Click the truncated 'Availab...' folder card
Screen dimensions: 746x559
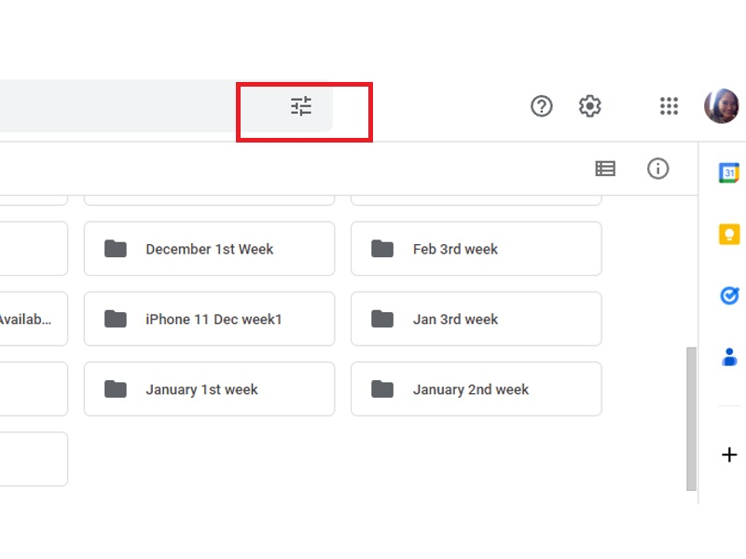pos(34,319)
